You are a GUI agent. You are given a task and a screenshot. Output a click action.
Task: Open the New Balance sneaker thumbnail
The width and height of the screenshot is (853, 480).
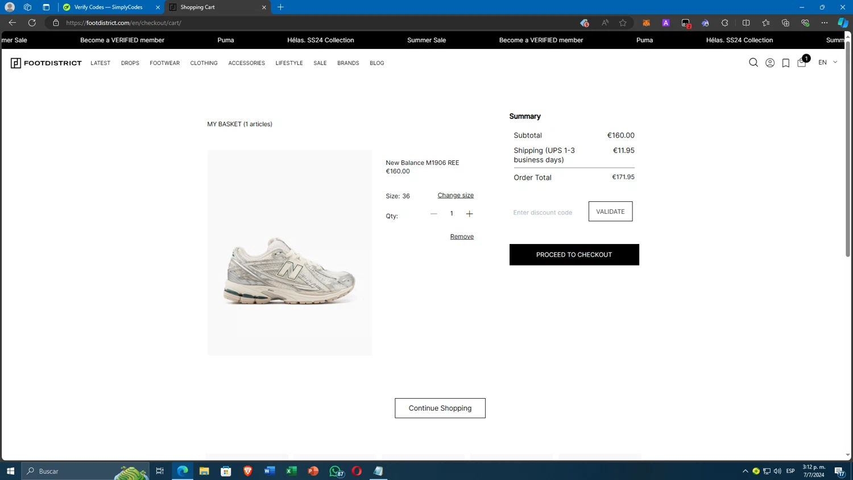[289, 253]
